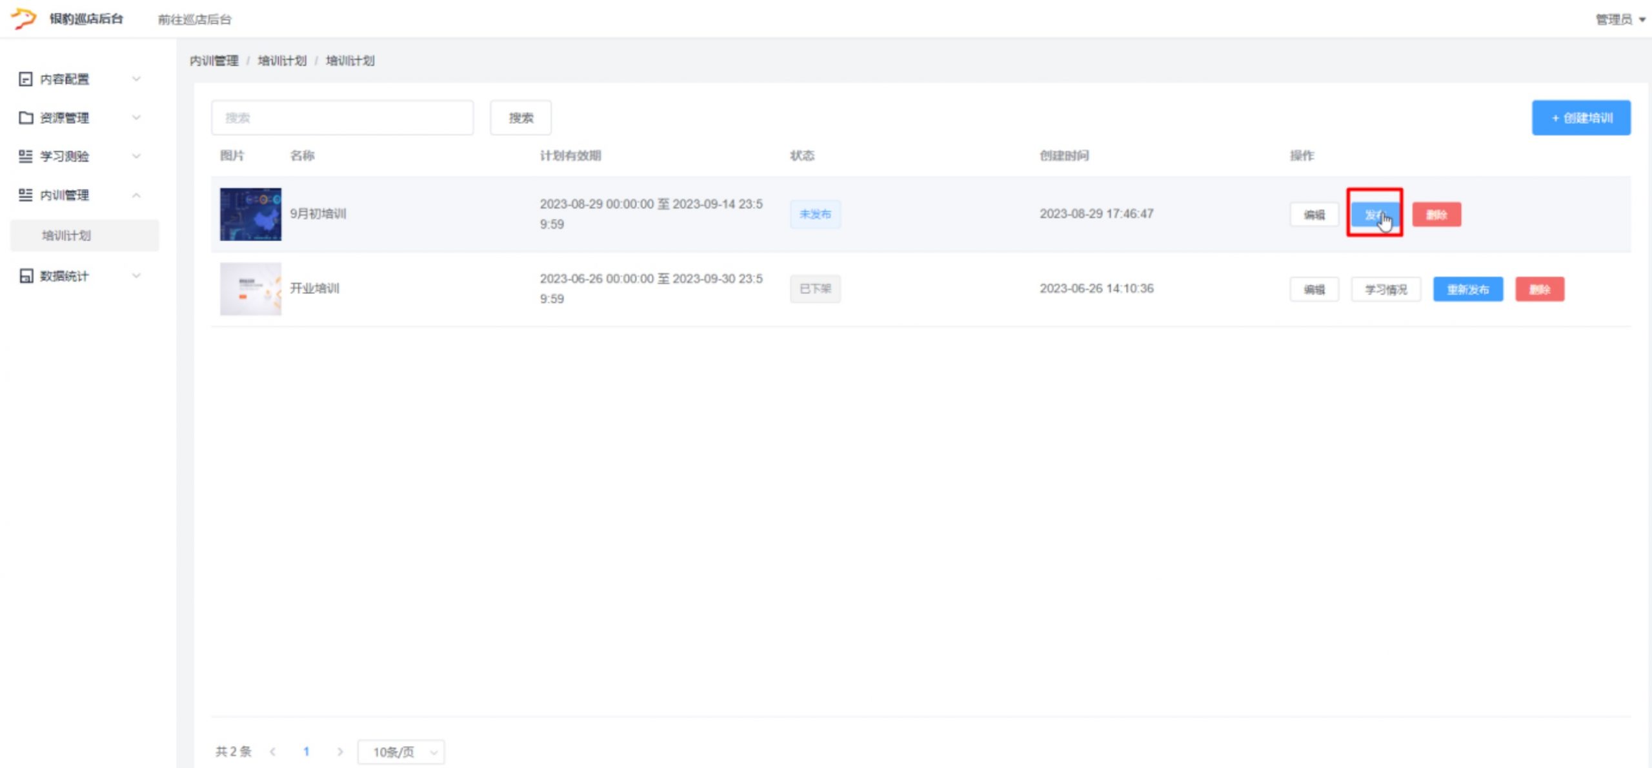Open 前往巡店后台 top link
Viewport: 1652px width, 768px height.
point(194,19)
